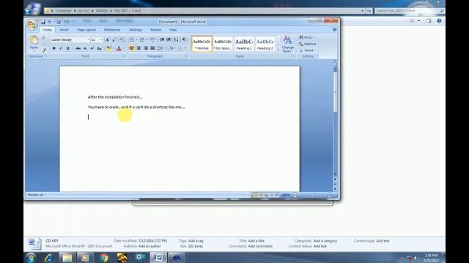
Task: Open the Page Layout tab
Action: pyautogui.click(x=86, y=30)
